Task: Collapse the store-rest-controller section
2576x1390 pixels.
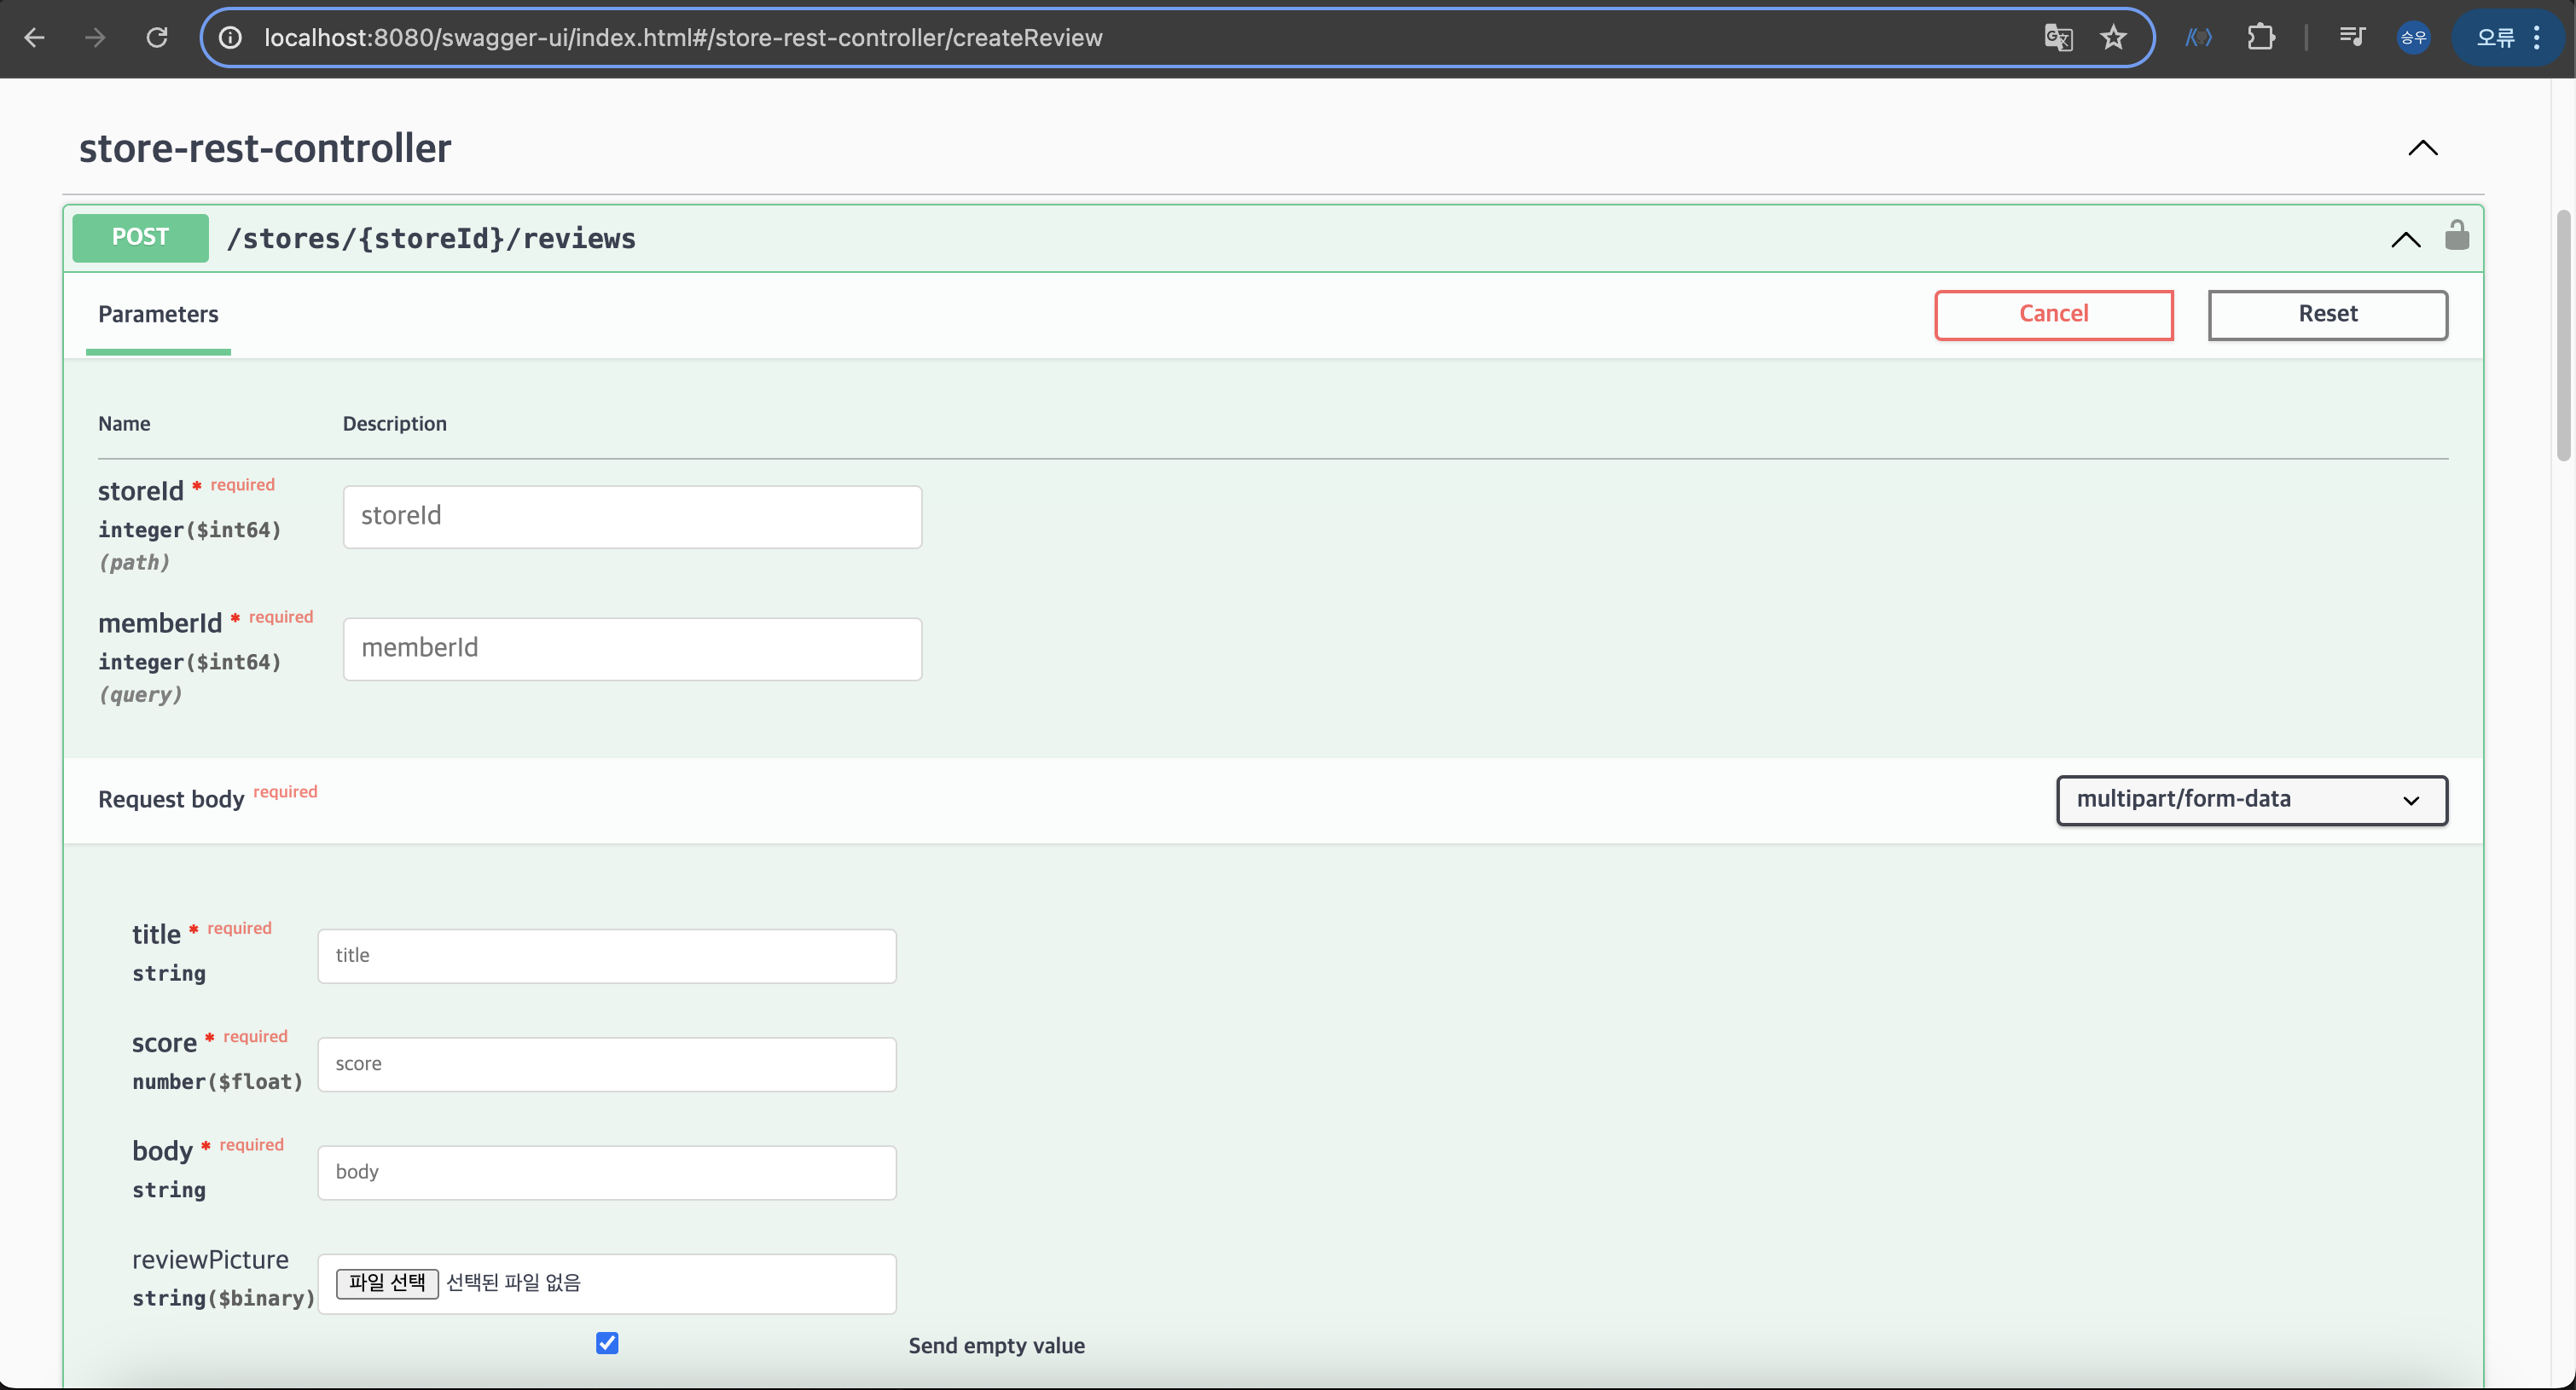Action: [2422, 148]
